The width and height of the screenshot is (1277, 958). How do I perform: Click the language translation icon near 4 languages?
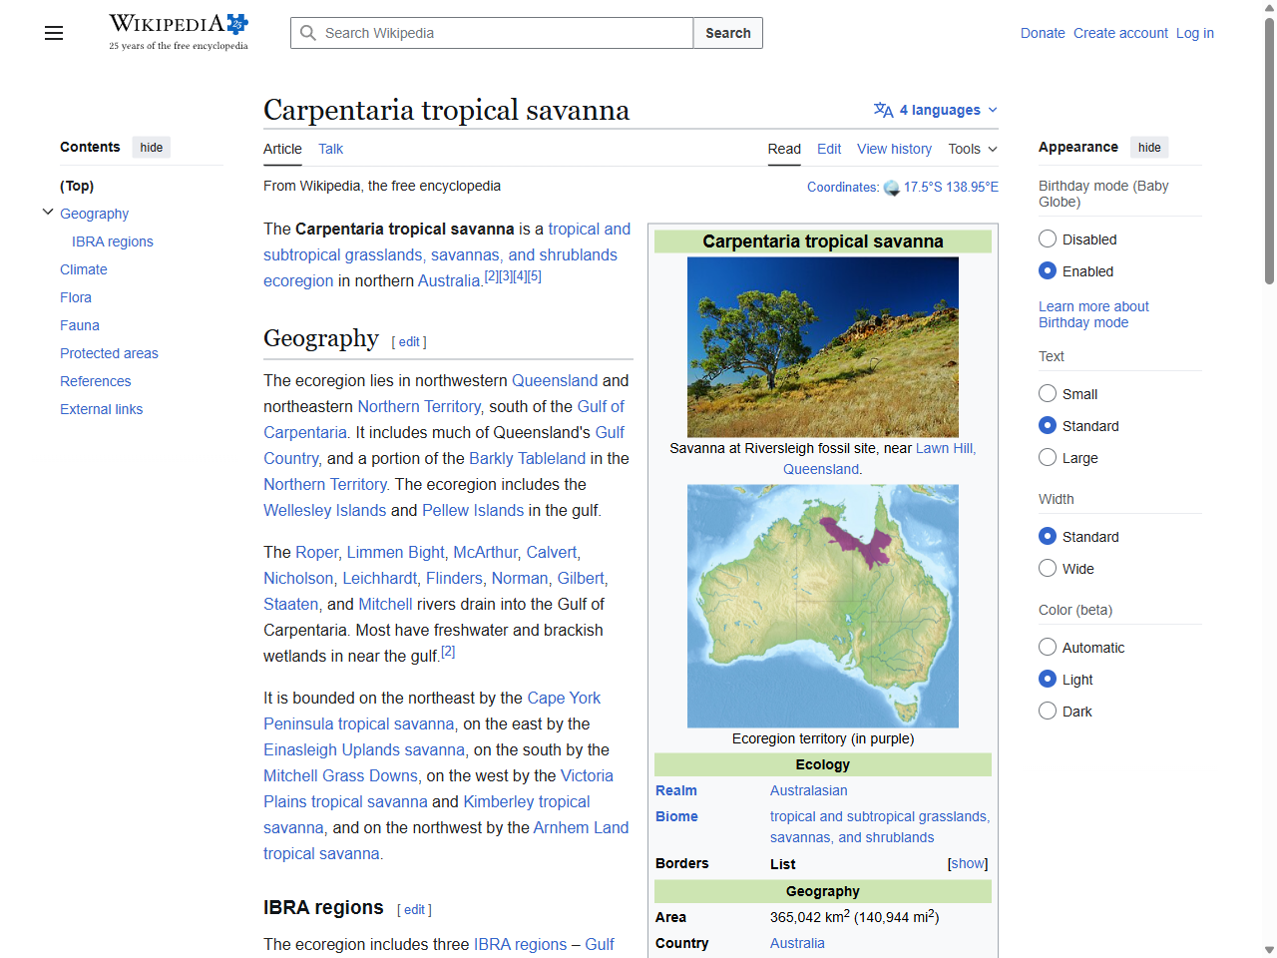pyautogui.click(x=882, y=110)
